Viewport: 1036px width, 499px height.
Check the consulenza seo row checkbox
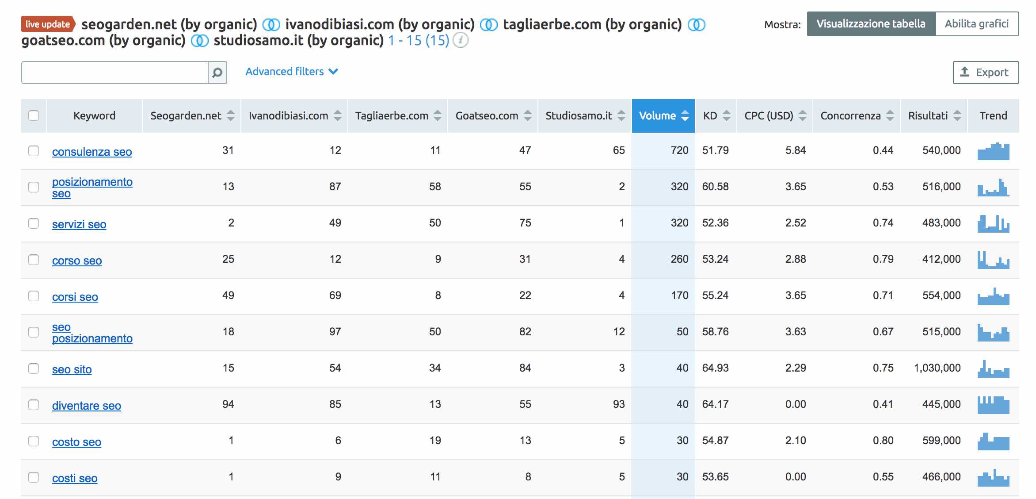coord(34,151)
